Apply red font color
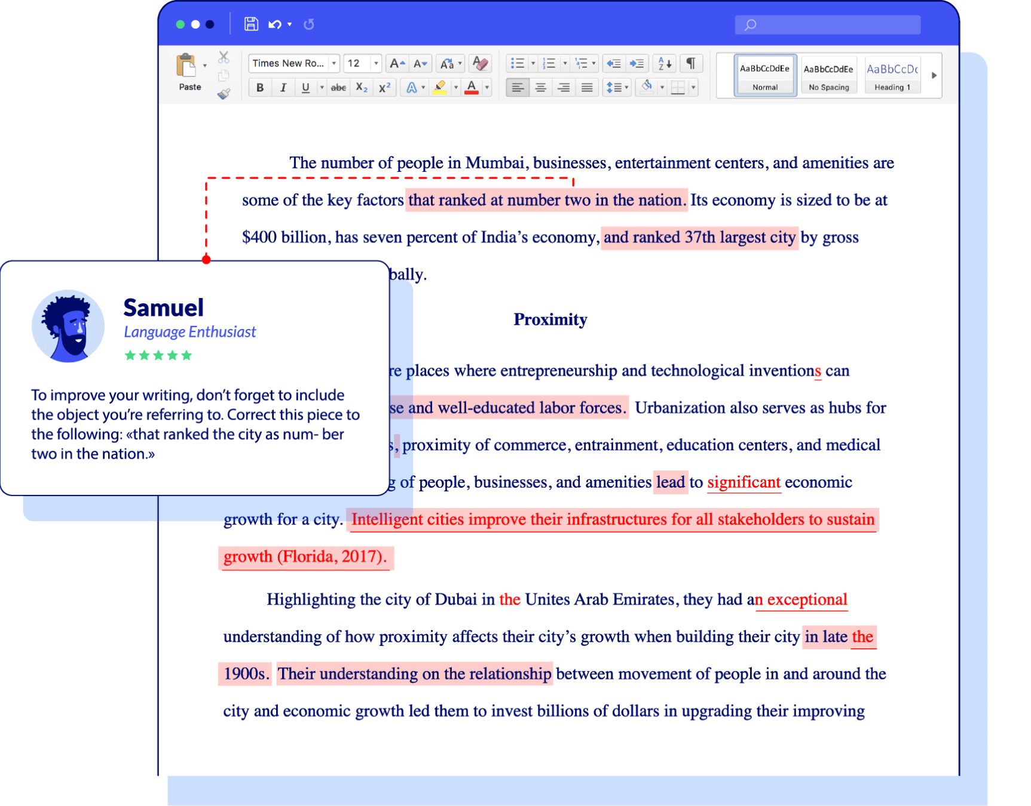 (x=472, y=88)
